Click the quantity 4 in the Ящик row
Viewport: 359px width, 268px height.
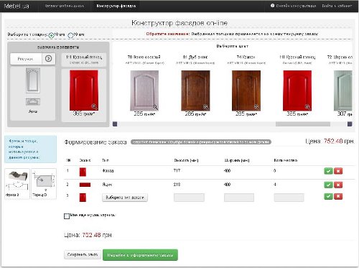point(275,185)
